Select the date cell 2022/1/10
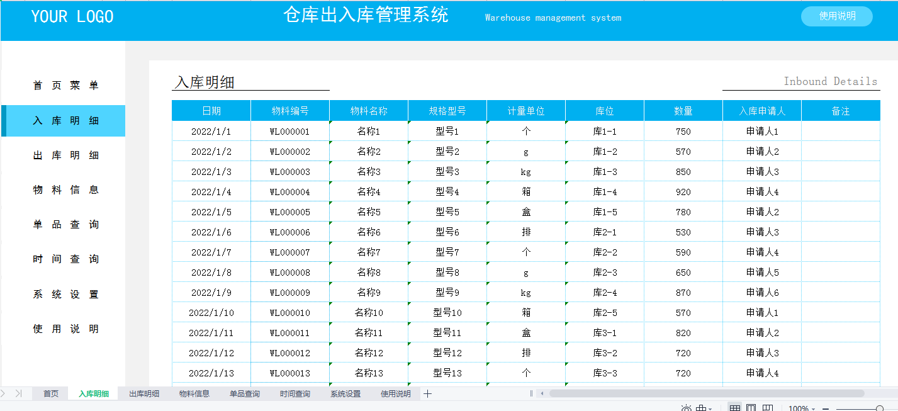The width and height of the screenshot is (898, 411). click(211, 313)
